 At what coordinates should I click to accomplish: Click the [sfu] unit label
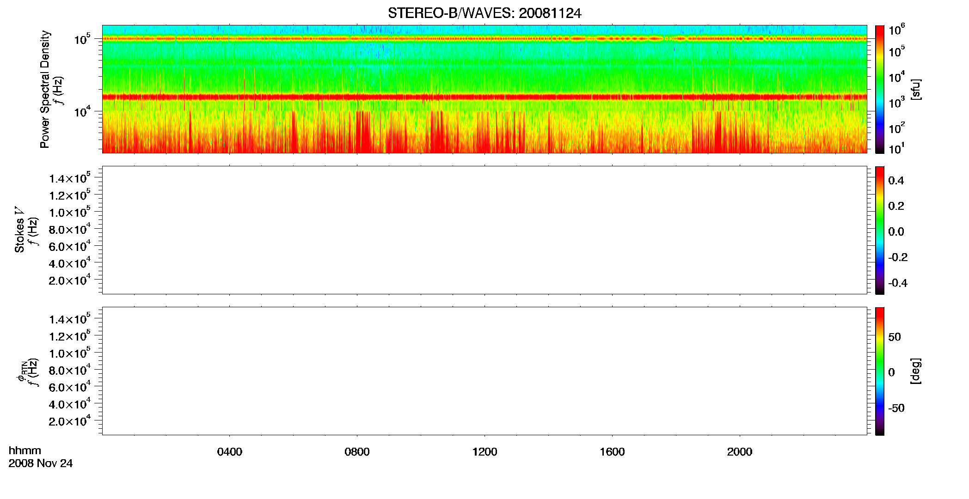point(915,89)
